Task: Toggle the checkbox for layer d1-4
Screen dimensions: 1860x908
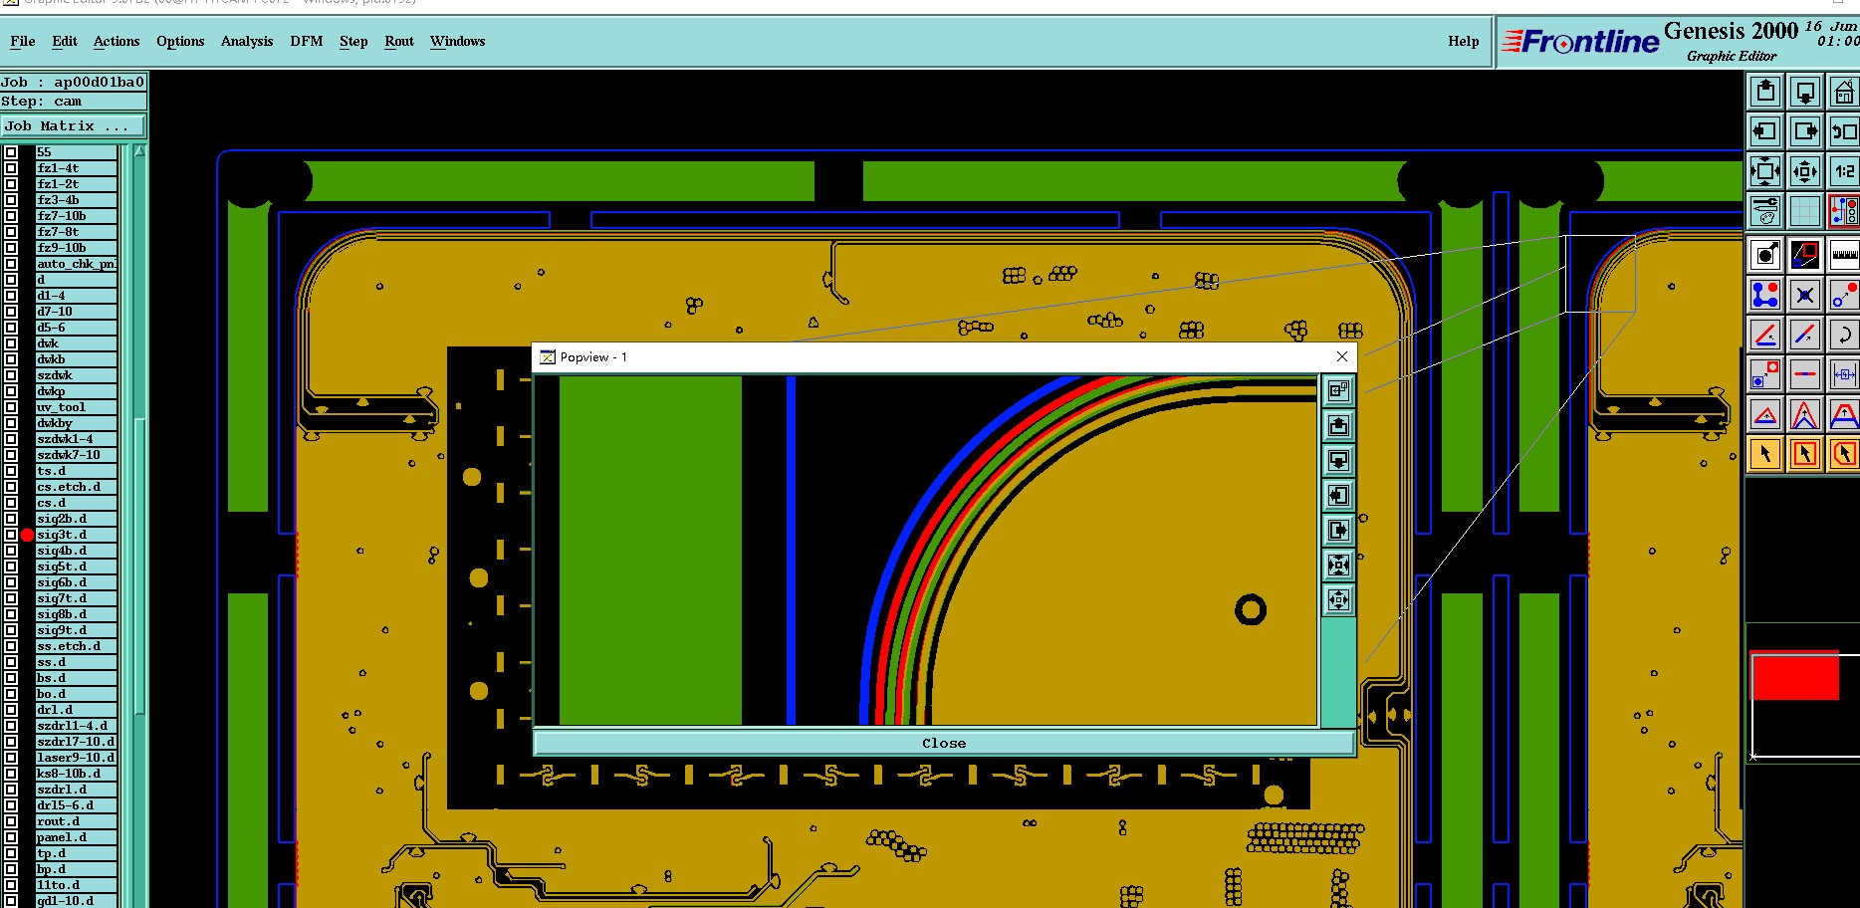Action: coord(11,296)
